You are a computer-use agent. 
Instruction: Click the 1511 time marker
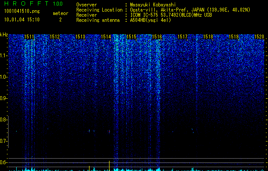click(29, 37)
